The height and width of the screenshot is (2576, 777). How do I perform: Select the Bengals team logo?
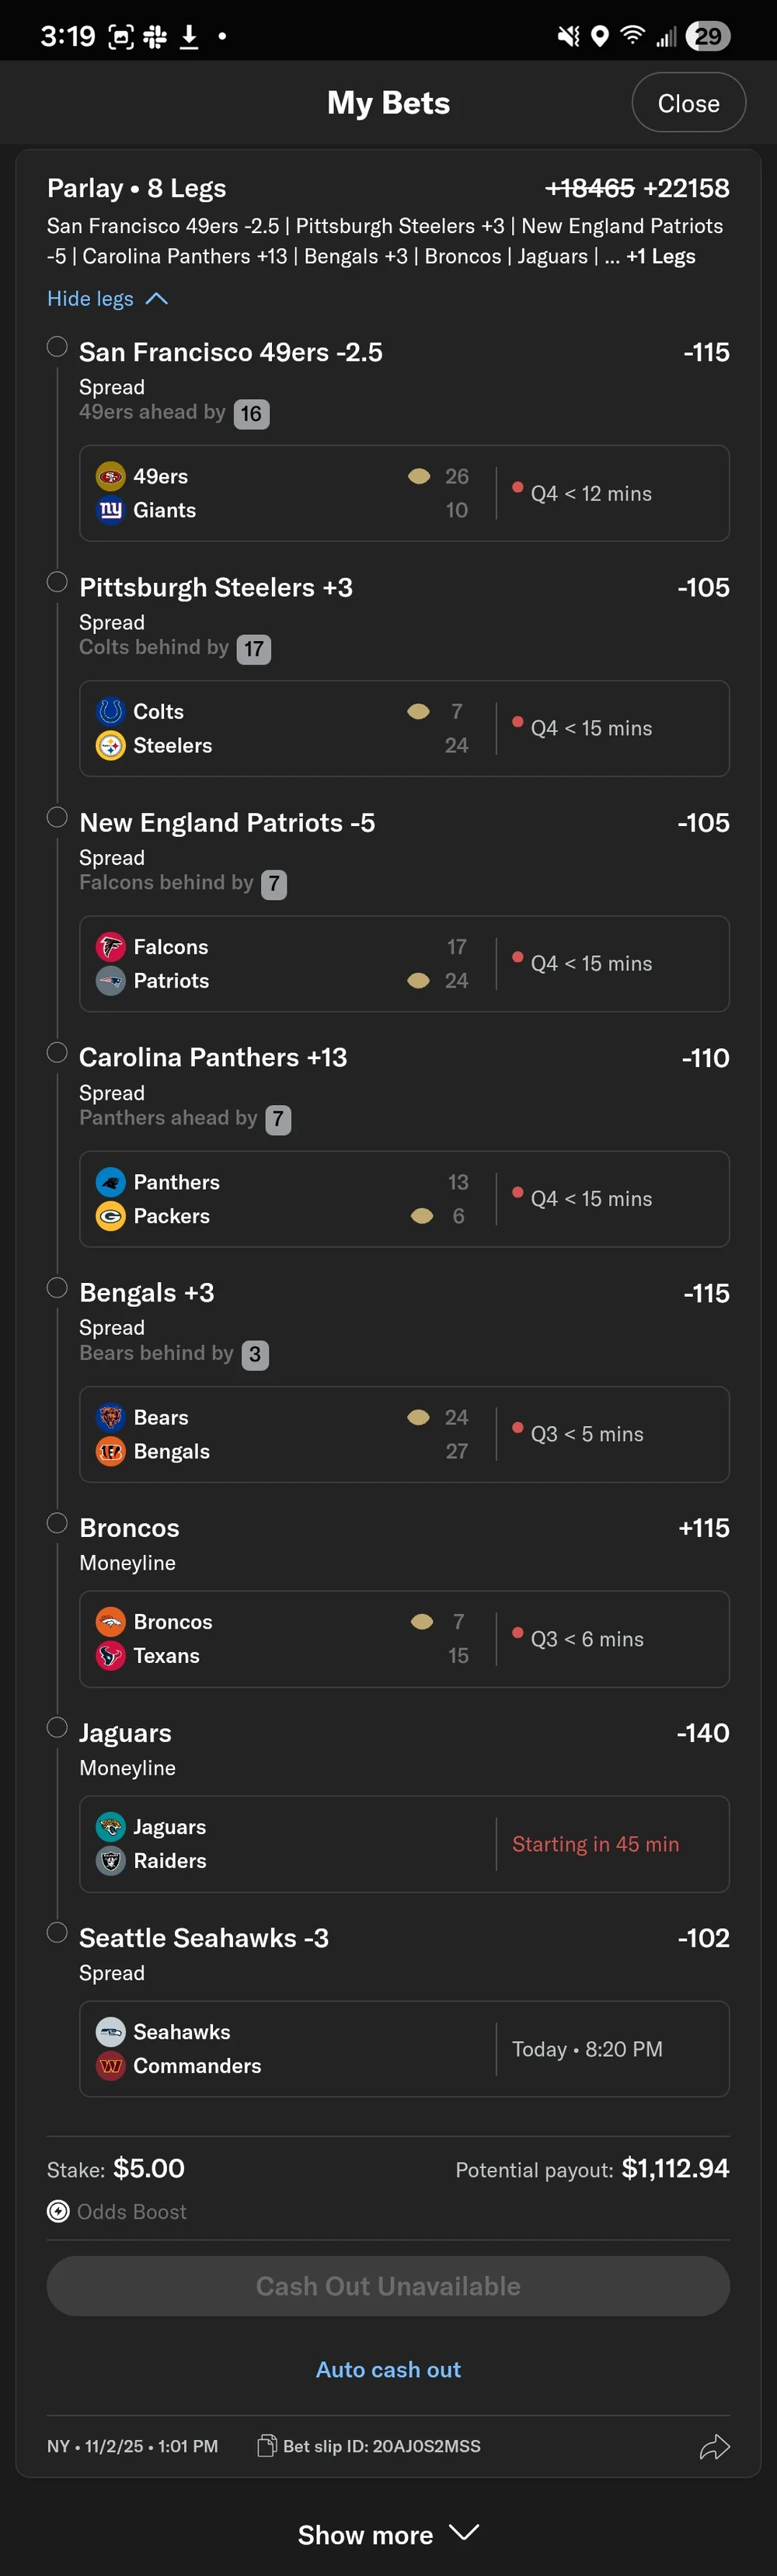coord(110,1452)
